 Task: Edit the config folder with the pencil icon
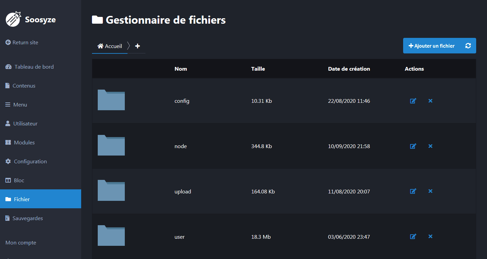tap(413, 101)
